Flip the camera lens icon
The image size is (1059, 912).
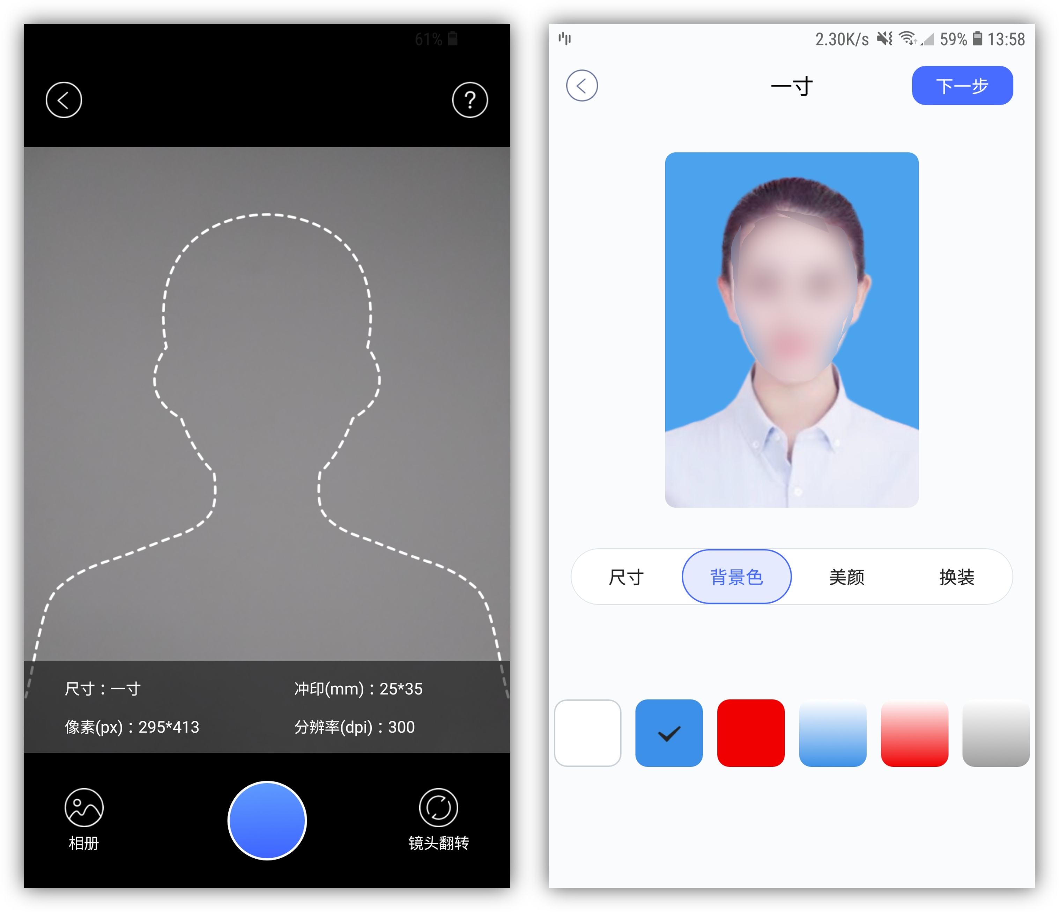click(438, 808)
